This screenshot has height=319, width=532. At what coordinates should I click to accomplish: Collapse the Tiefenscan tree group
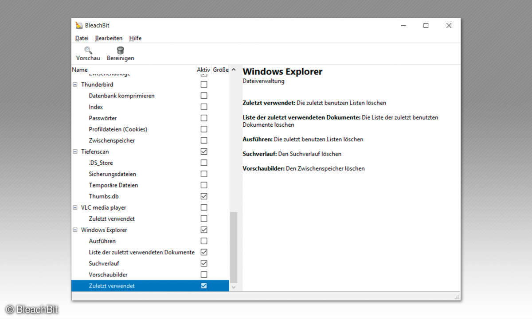pos(75,152)
